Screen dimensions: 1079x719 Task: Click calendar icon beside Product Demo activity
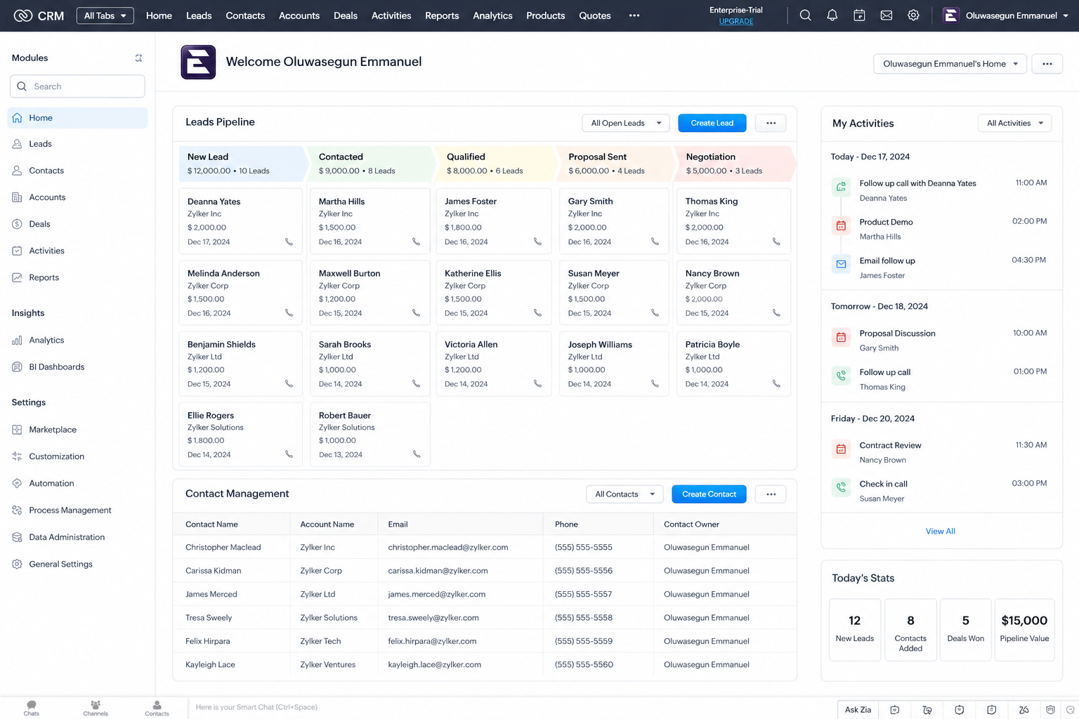841,225
